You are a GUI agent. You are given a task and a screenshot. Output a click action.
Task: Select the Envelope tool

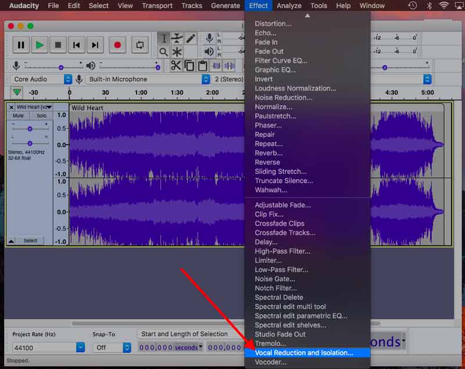coord(177,38)
